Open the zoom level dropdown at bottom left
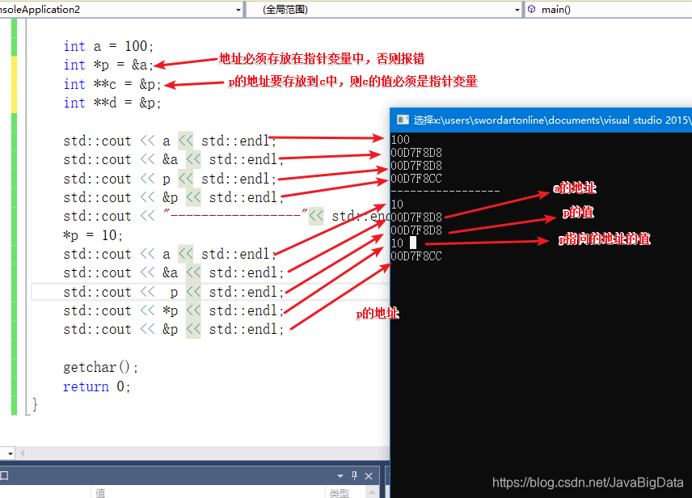Screen dimensions: 692x498 coord(11,453)
